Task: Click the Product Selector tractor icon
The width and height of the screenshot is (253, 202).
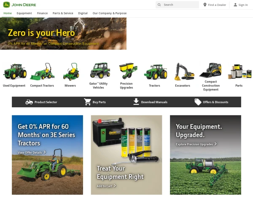Action: tap(29, 102)
